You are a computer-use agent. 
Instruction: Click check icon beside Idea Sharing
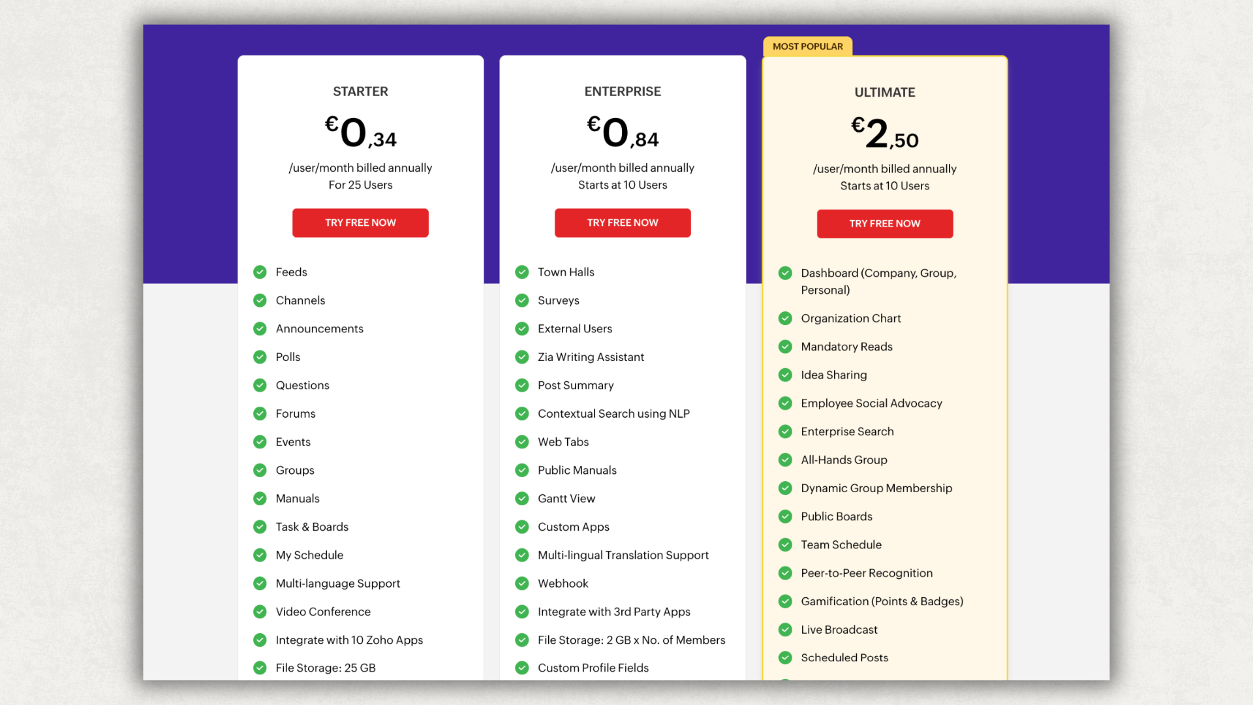point(786,375)
